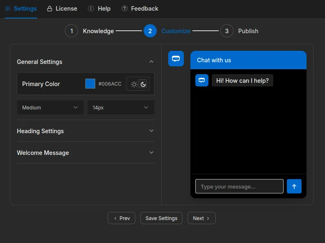
Task: Click the Prev button
Action: point(121,218)
